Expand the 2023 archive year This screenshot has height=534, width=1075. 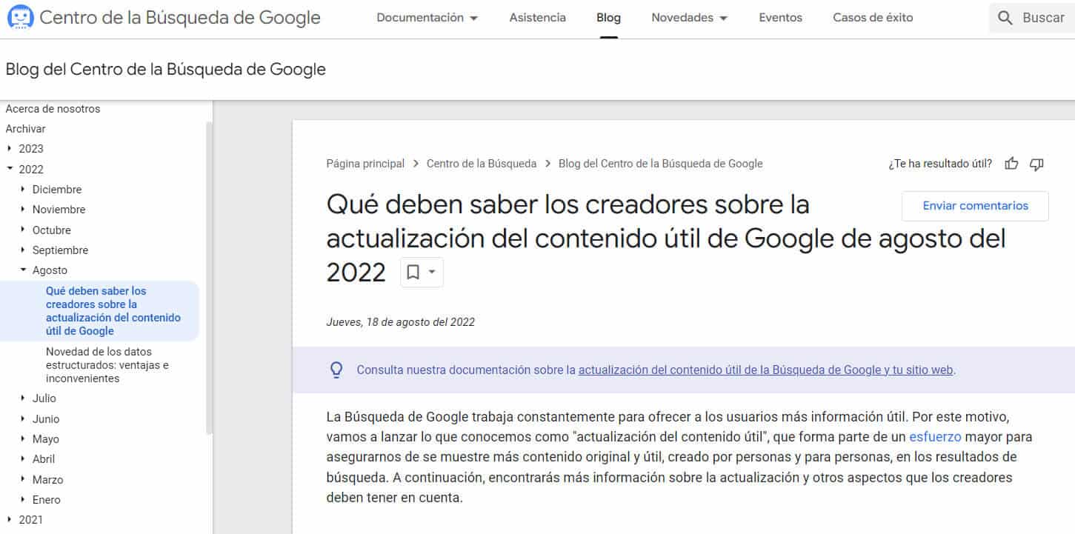tap(10, 149)
